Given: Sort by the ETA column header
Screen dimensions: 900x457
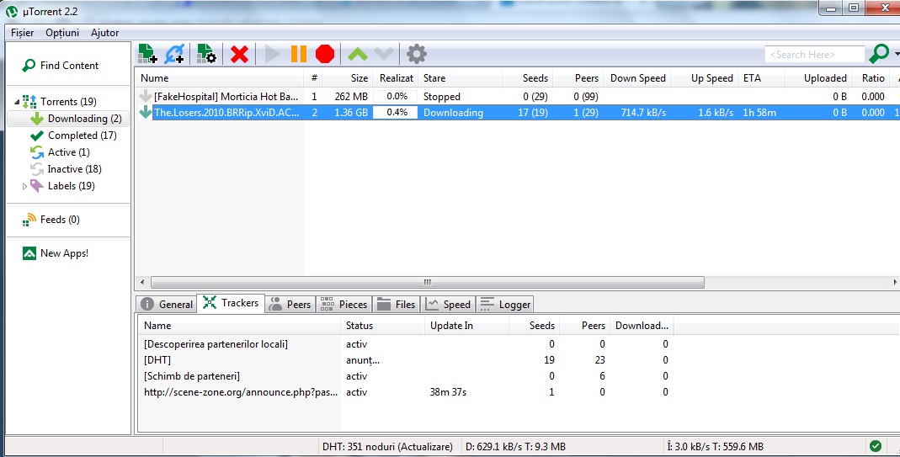Looking at the screenshot, I should (x=761, y=78).
